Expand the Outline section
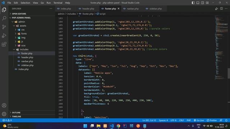This screenshot has height=129, width=230. tap(32, 113)
